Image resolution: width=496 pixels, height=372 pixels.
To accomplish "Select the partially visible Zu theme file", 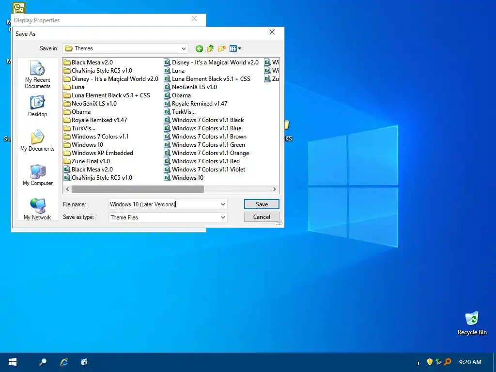I will point(272,79).
